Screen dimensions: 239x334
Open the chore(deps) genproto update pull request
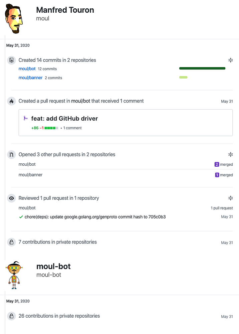coord(95,217)
